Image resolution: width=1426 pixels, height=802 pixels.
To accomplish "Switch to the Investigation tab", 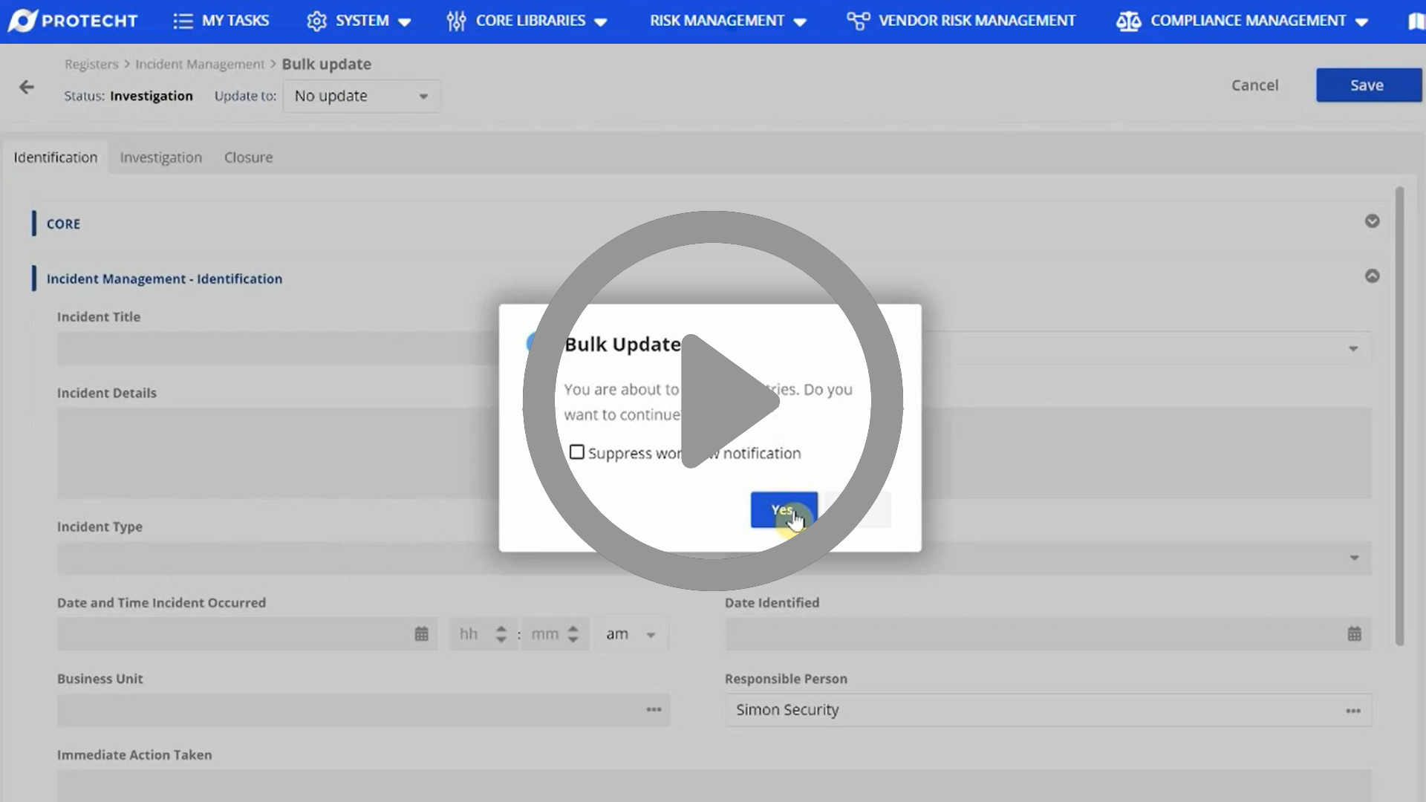I will 160,157.
